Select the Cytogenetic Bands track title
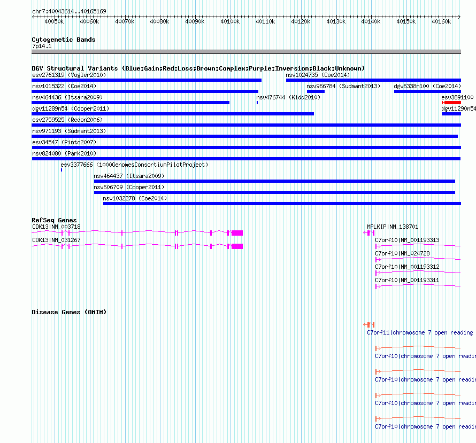The width and height of the screenshot is (476, 443). [64, 40]
